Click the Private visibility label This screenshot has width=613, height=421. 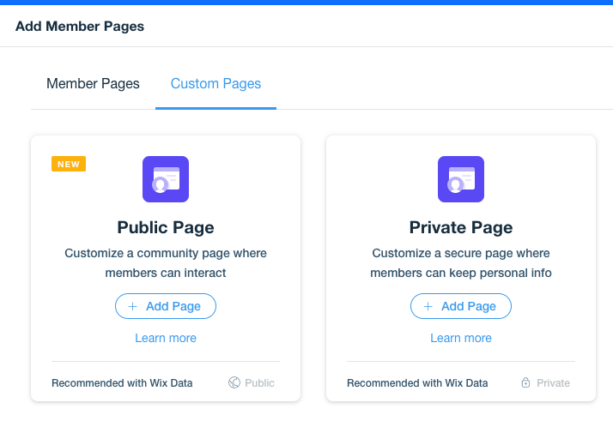pos(553,383)
